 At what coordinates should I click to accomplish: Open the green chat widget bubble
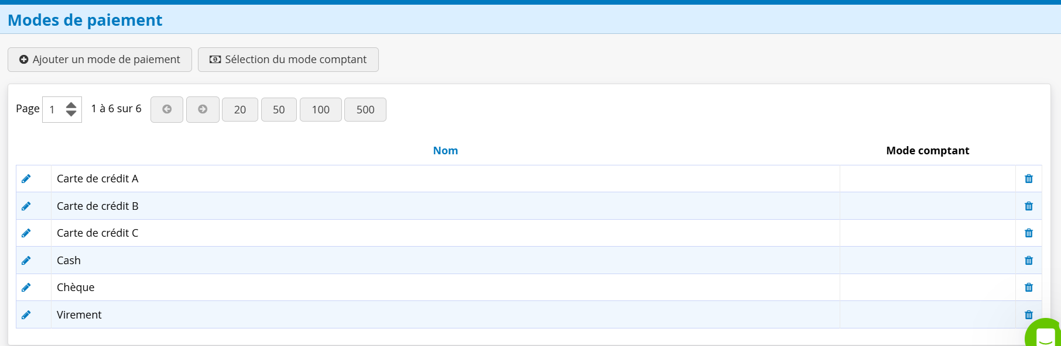[1045, 333]
